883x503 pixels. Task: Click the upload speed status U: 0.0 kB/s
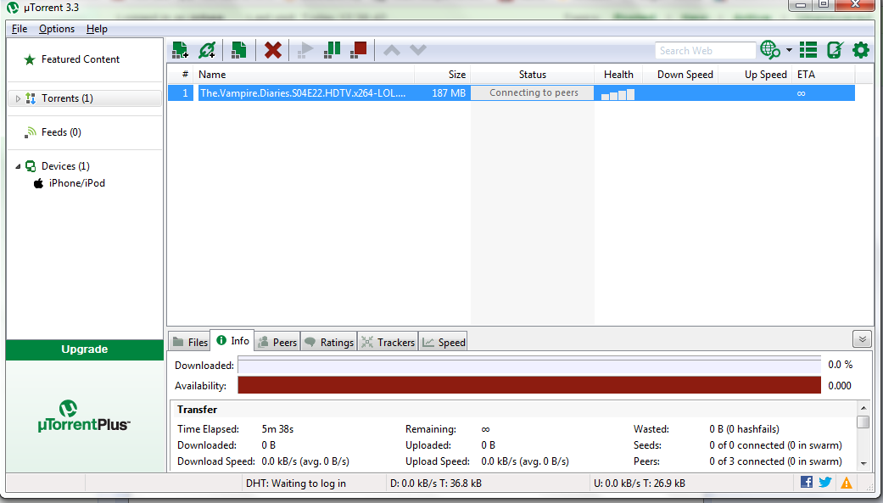(640, 483)
